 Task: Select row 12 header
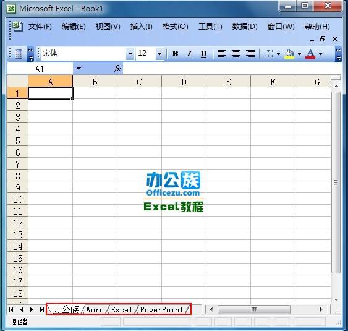pos(18,223)
